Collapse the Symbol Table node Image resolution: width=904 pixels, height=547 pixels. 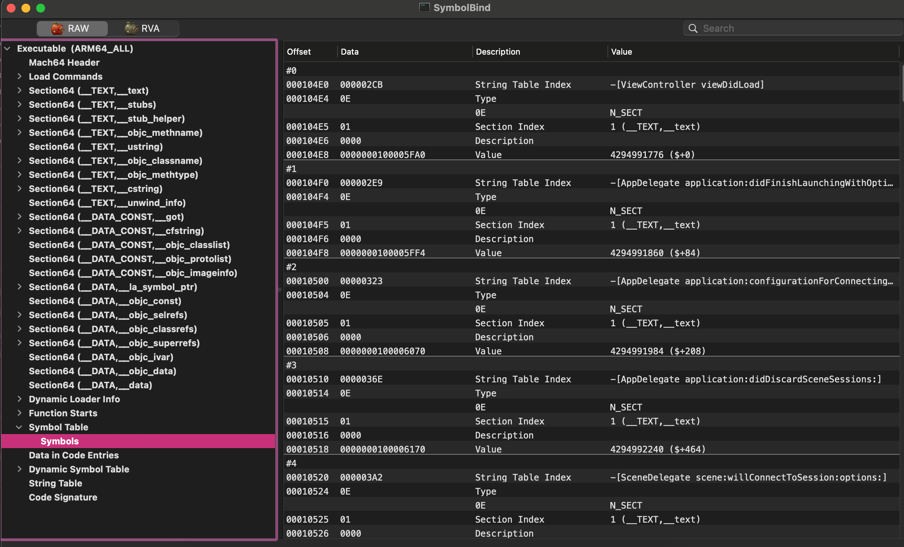(x=19, y=427)
